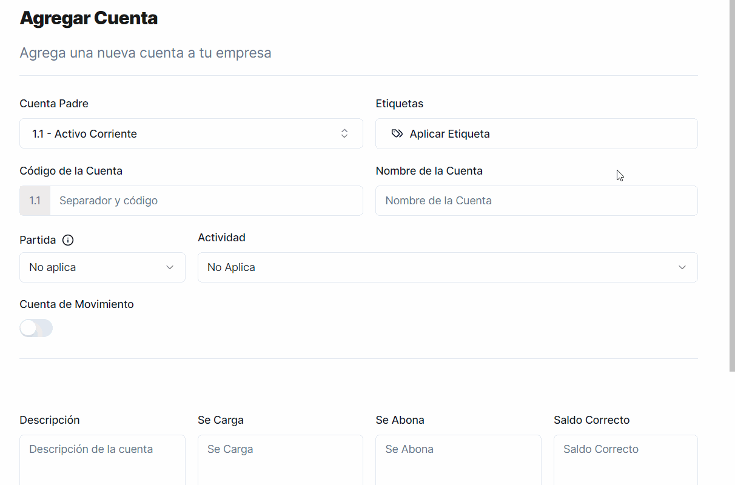Click the tag icon in Aplicar Etiqueta

click(397, 134)
